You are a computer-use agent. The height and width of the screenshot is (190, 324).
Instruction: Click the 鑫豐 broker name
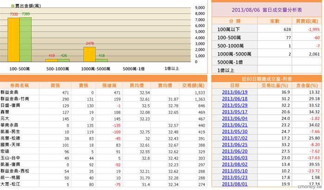point(5,112)
